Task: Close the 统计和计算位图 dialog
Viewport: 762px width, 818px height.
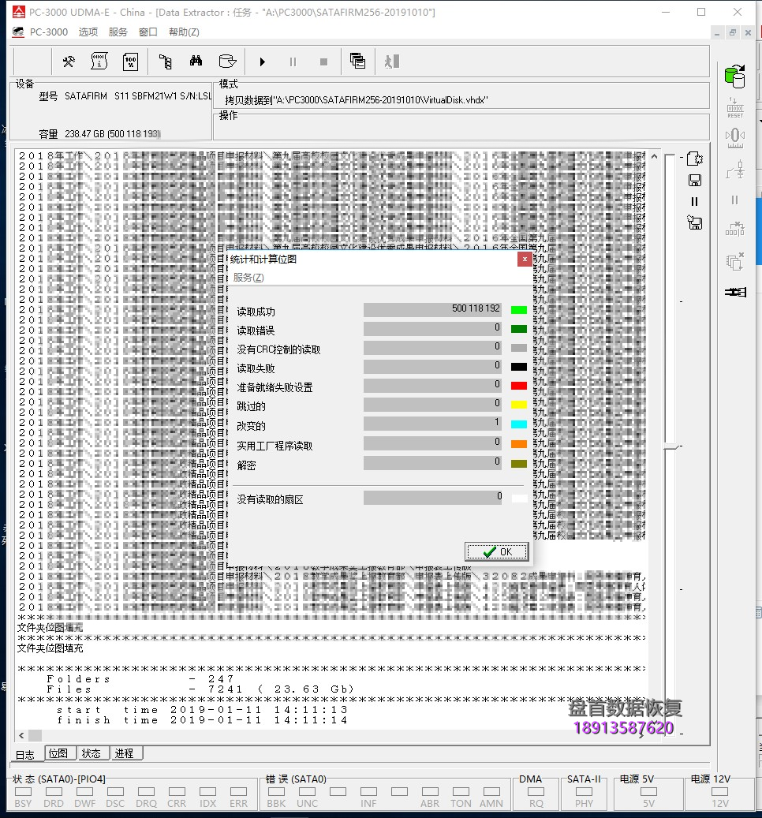Action: pyautogui.click(x=525, y=259)
